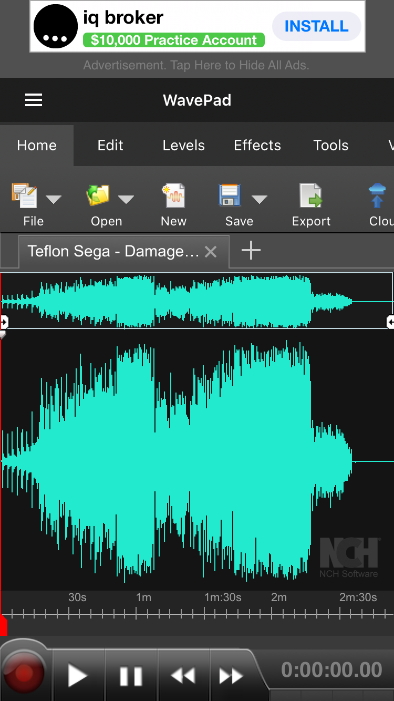Viewport: 394px width, 701px height.
Task: Tap the overview left range handle
Action: pyautogui.click(x=4, y=322)
